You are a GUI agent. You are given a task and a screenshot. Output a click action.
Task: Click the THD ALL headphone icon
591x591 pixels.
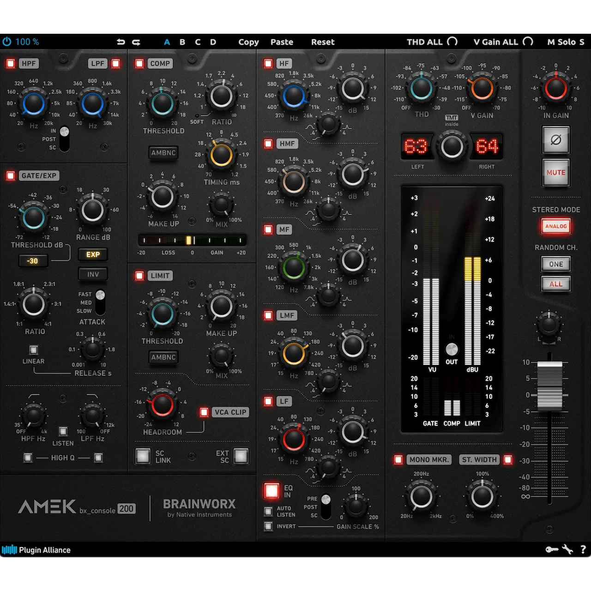point(452,42)
